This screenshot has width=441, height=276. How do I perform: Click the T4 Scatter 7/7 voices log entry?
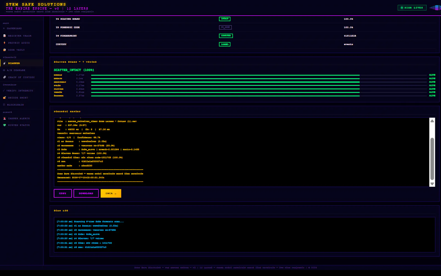pos(80,239)
